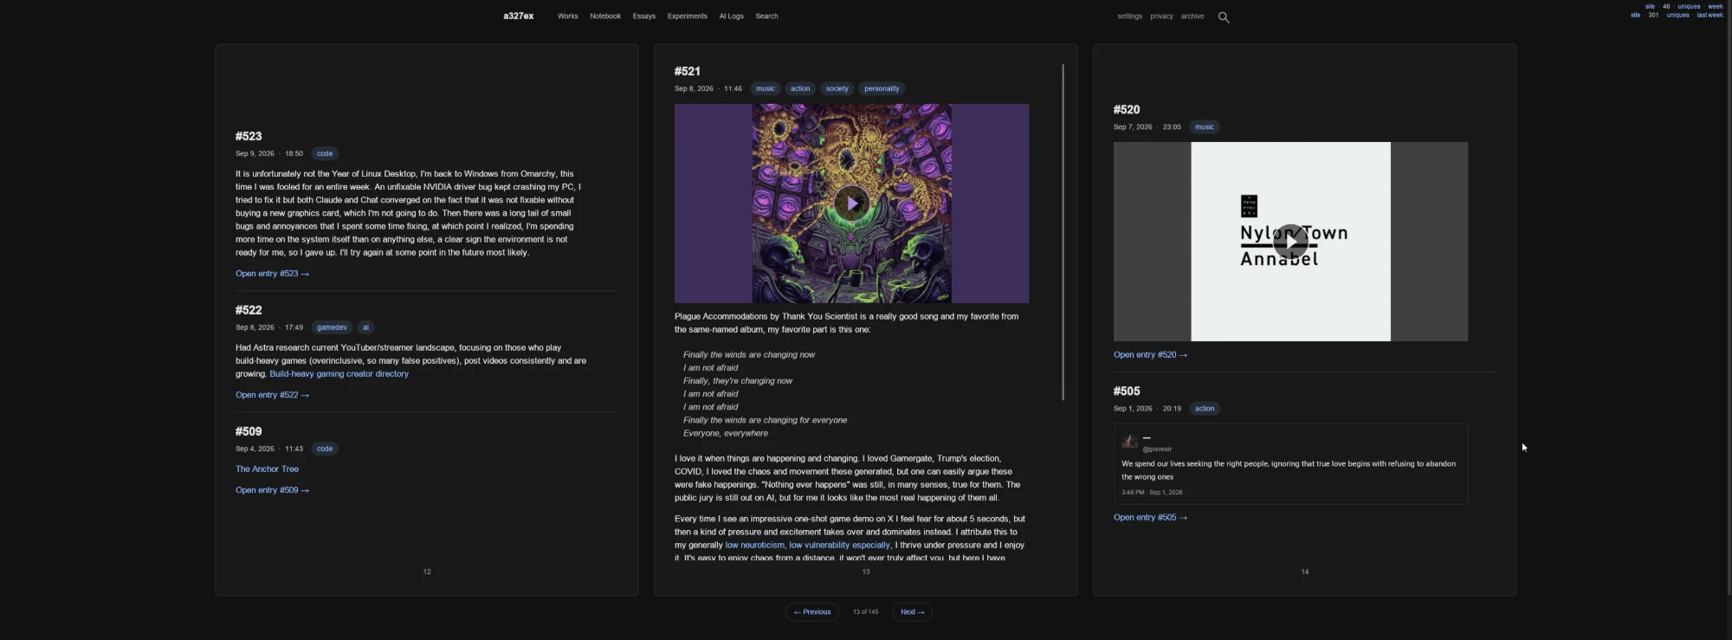The height and width of the screenshot is (640, 1732).
Task: Click the scrollbar of entry #521 panel
Action: click(1063, 232)
